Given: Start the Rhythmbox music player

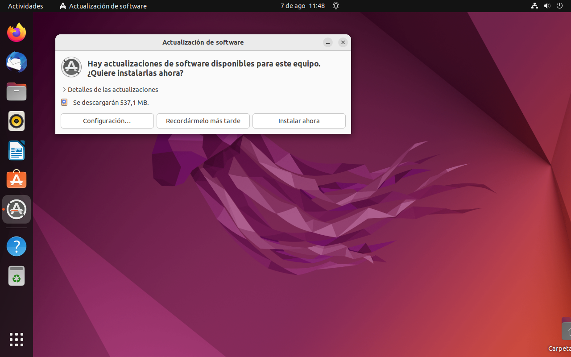Looking at the screenshot, I should coord(17,120).
